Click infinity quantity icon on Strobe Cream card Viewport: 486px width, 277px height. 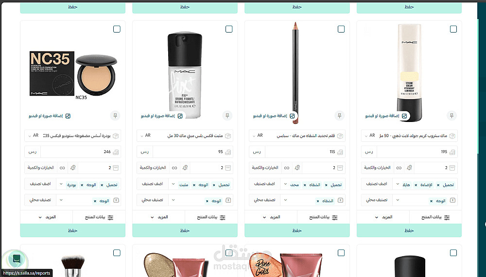(399, 168)
